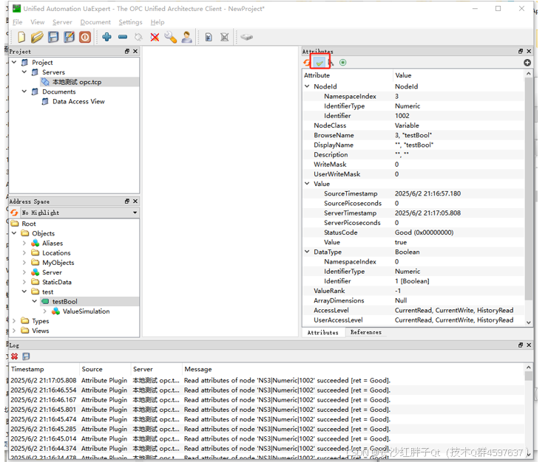Image resolution: width=548 pixels, height=462 pixels.
Task: Switch to the References tab
Action: coord(365,333)
